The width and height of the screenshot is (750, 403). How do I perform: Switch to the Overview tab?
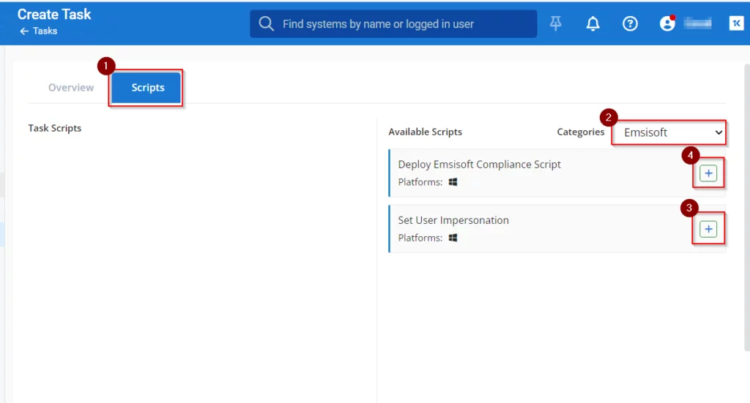coord(71,88)
